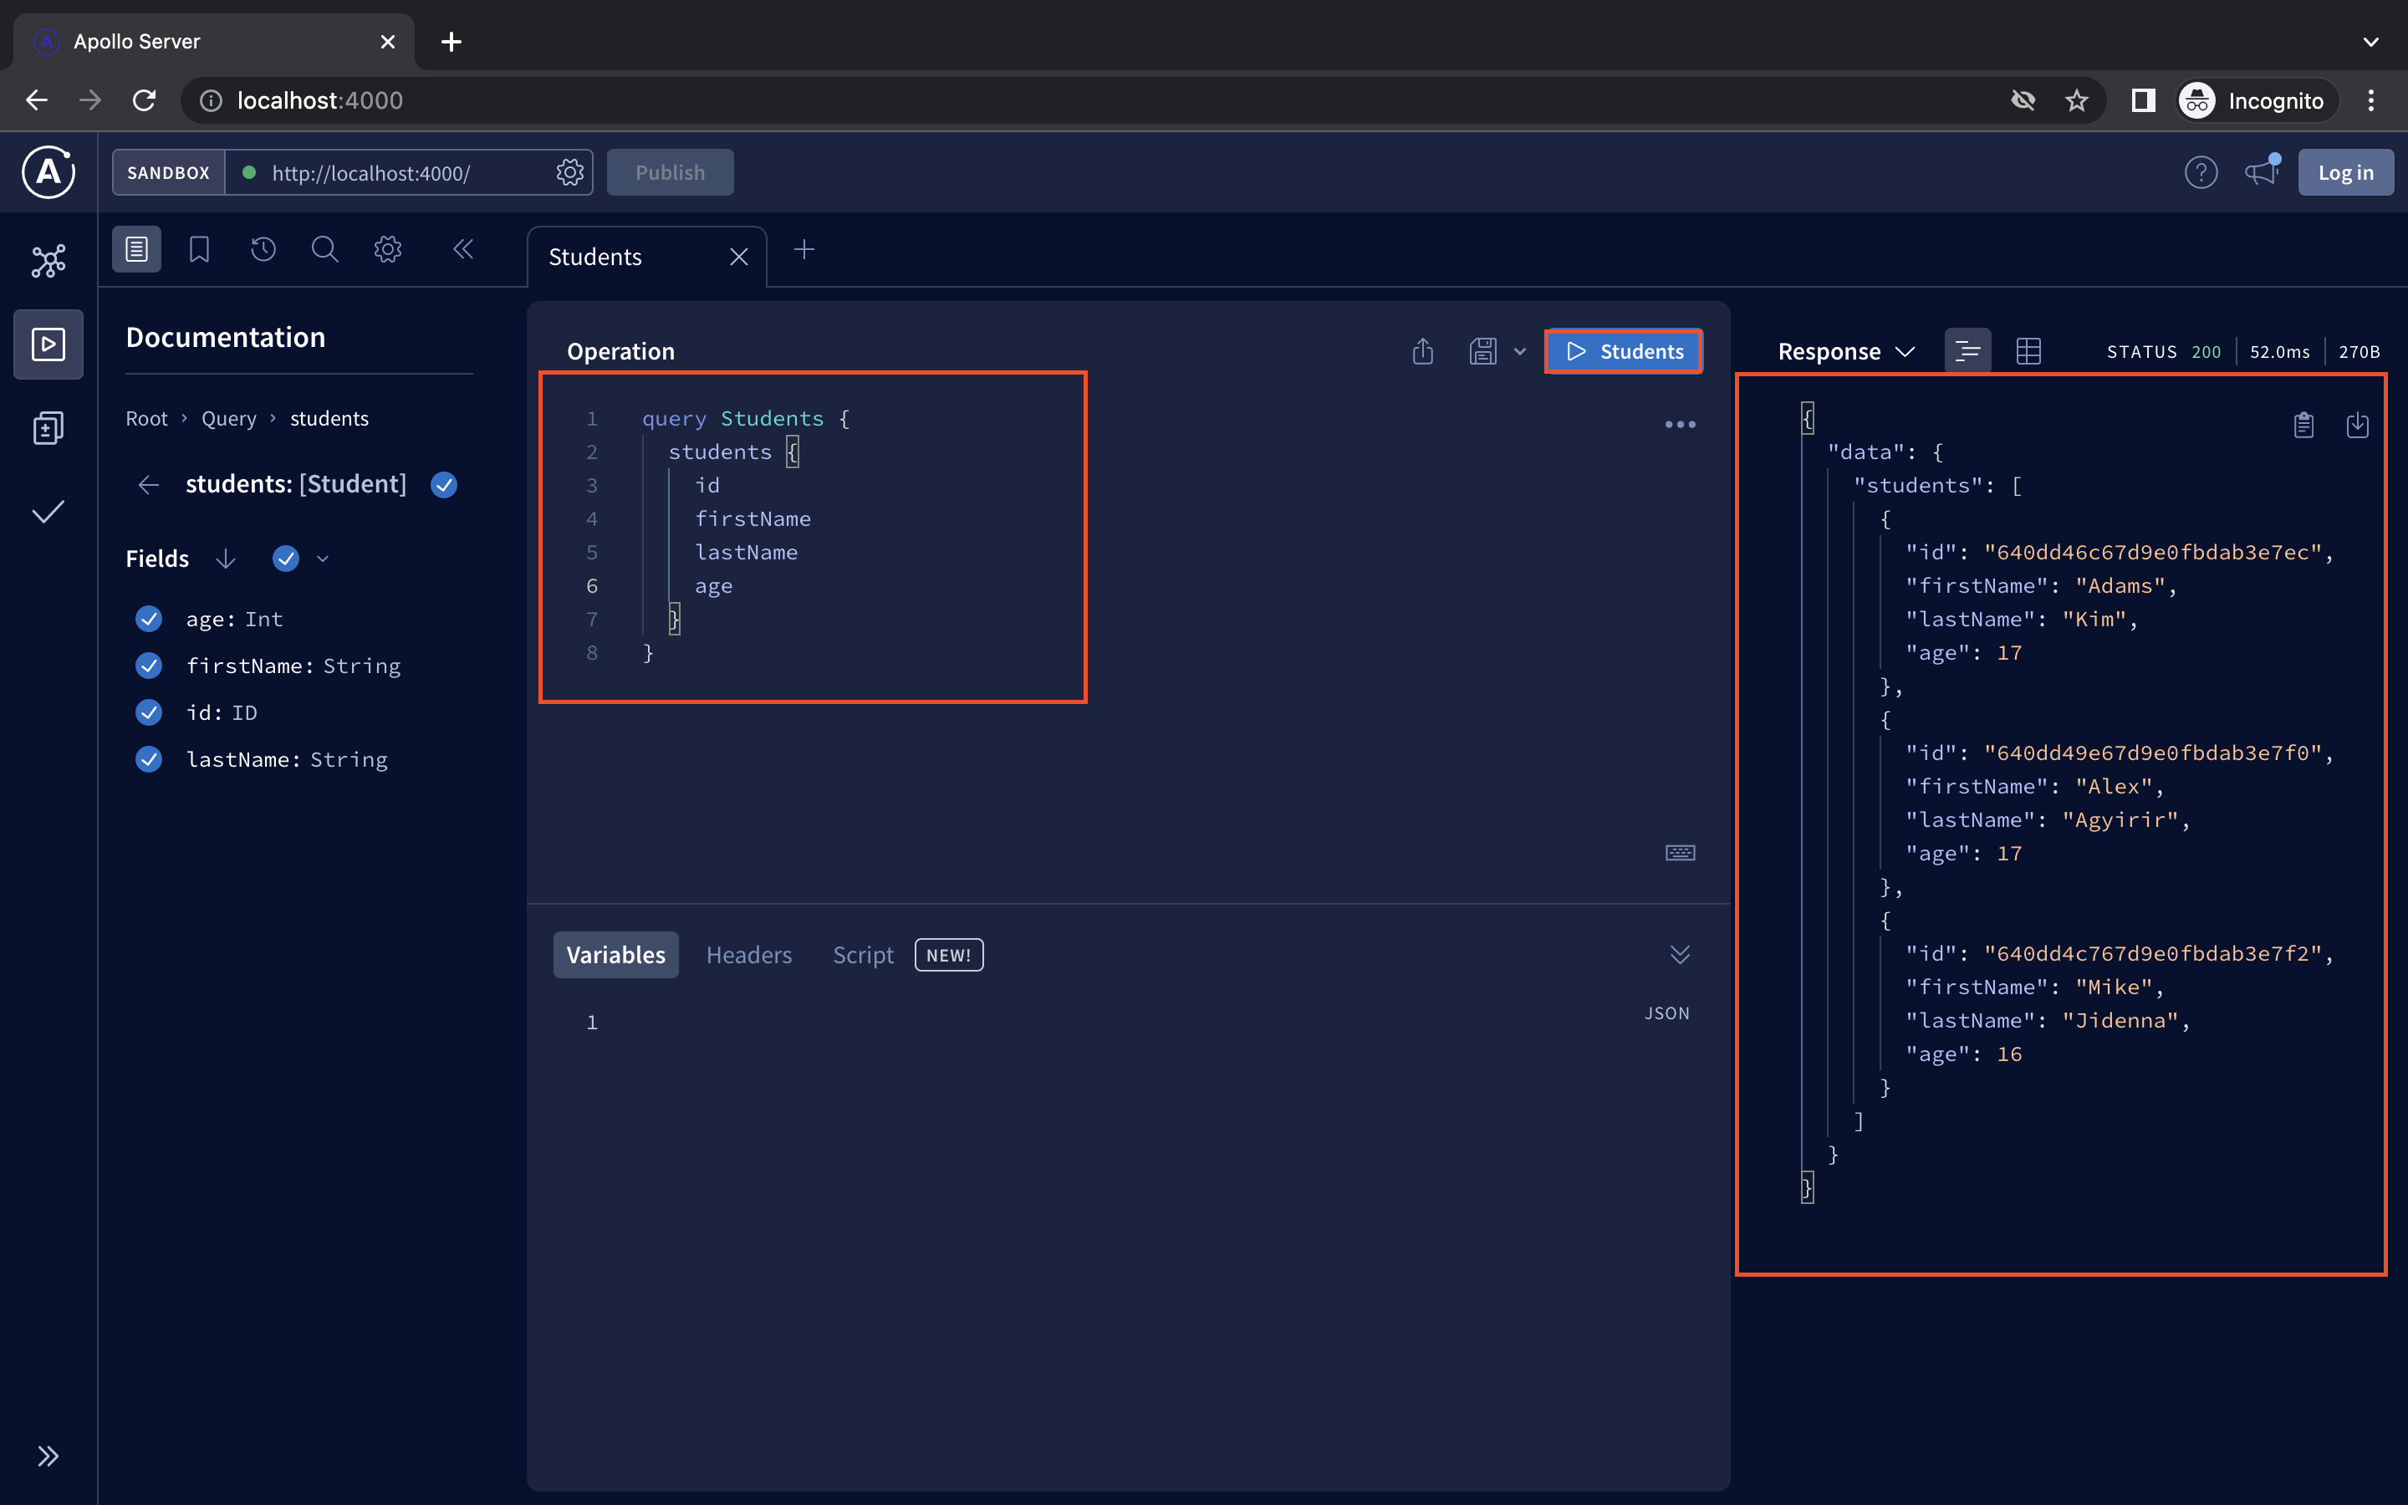Switch to the Headers tab
The image size is (2408, 1505).
pos(748,955)
